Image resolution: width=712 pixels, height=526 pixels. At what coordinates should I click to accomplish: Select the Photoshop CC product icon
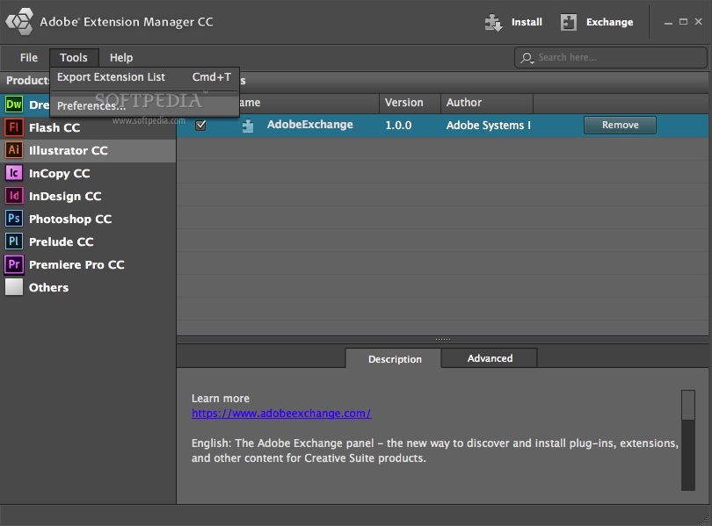pyautogui.click(x=13, y=219)
